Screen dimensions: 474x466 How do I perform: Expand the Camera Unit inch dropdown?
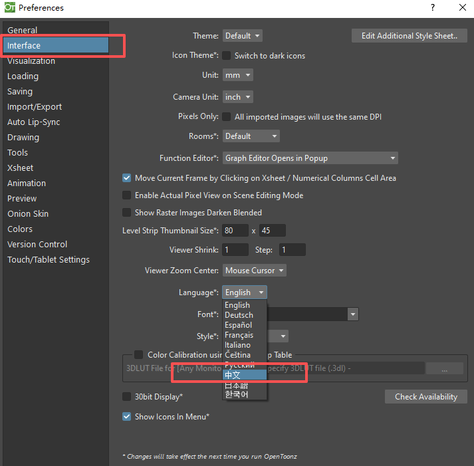click(x=237, y=96)
